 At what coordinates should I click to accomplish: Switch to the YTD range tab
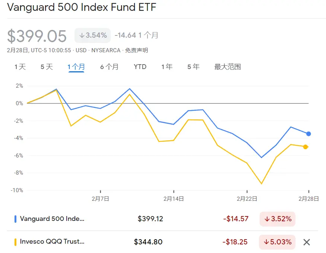click(x=140, y=67)
